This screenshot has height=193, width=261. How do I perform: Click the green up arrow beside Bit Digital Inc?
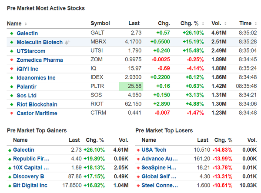tap(10, 186)
